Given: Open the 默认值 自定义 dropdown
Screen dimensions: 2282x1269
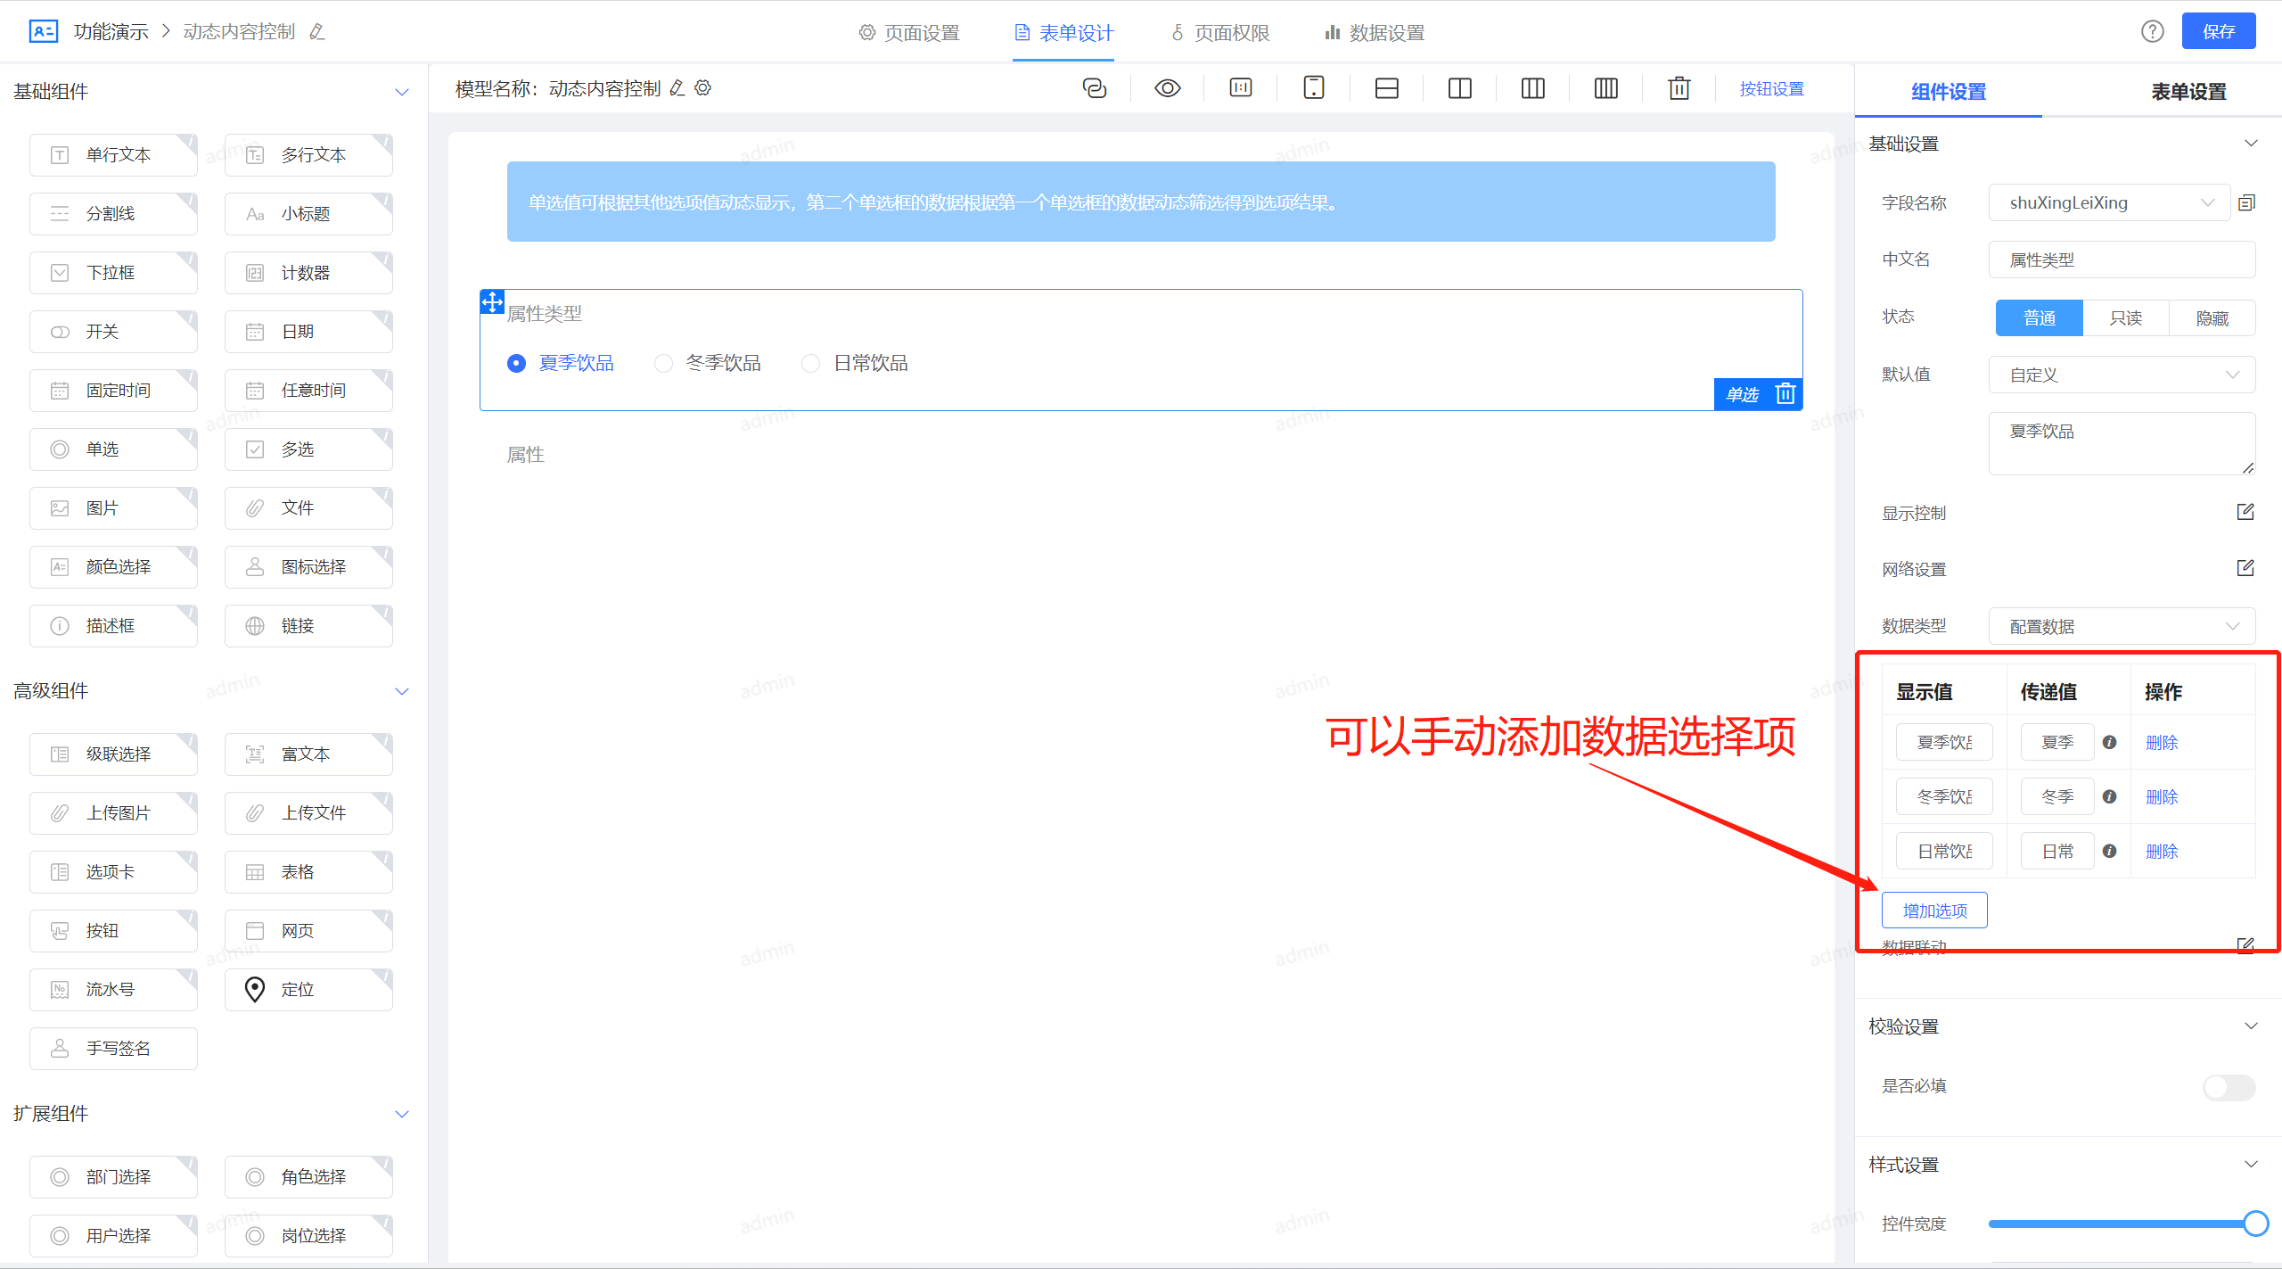Looking at the screenshot, I should (x=2122, y=374).
